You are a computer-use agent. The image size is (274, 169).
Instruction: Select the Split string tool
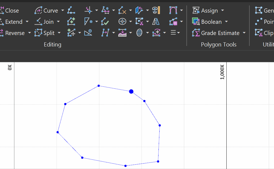[x=45, y=33]
